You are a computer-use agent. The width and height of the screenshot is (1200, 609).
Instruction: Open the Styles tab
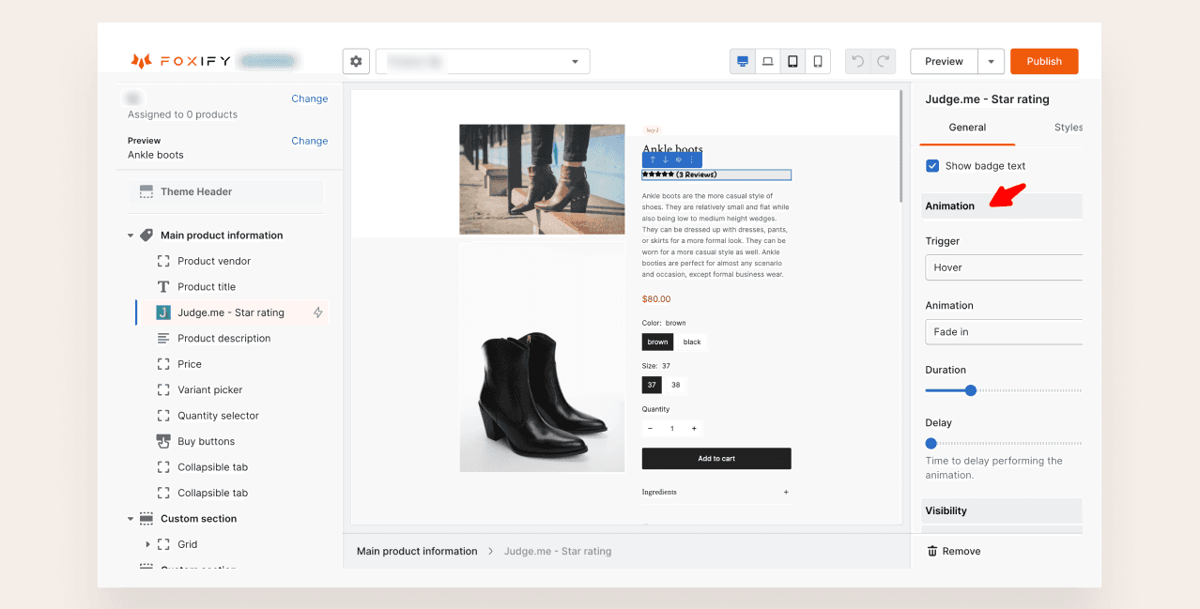coord(1068,128)
